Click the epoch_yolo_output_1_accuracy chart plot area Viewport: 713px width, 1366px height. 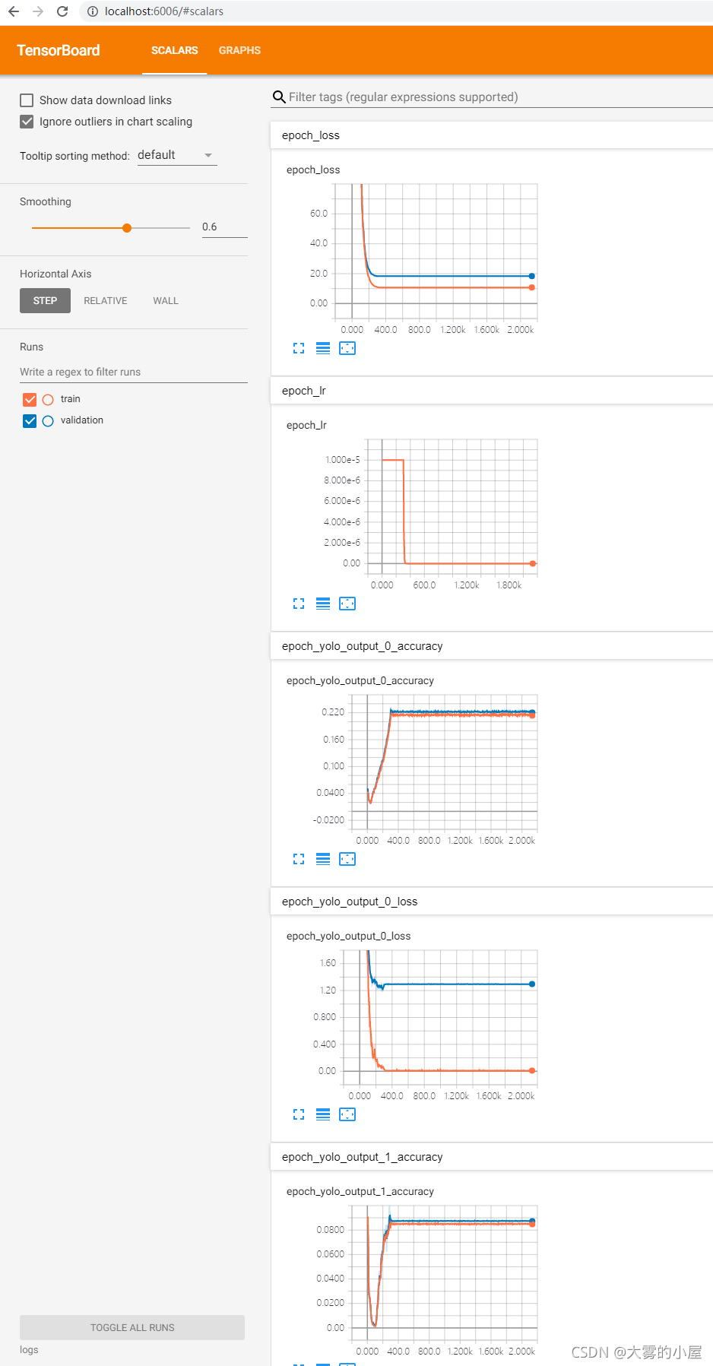tap(444, 1273)
